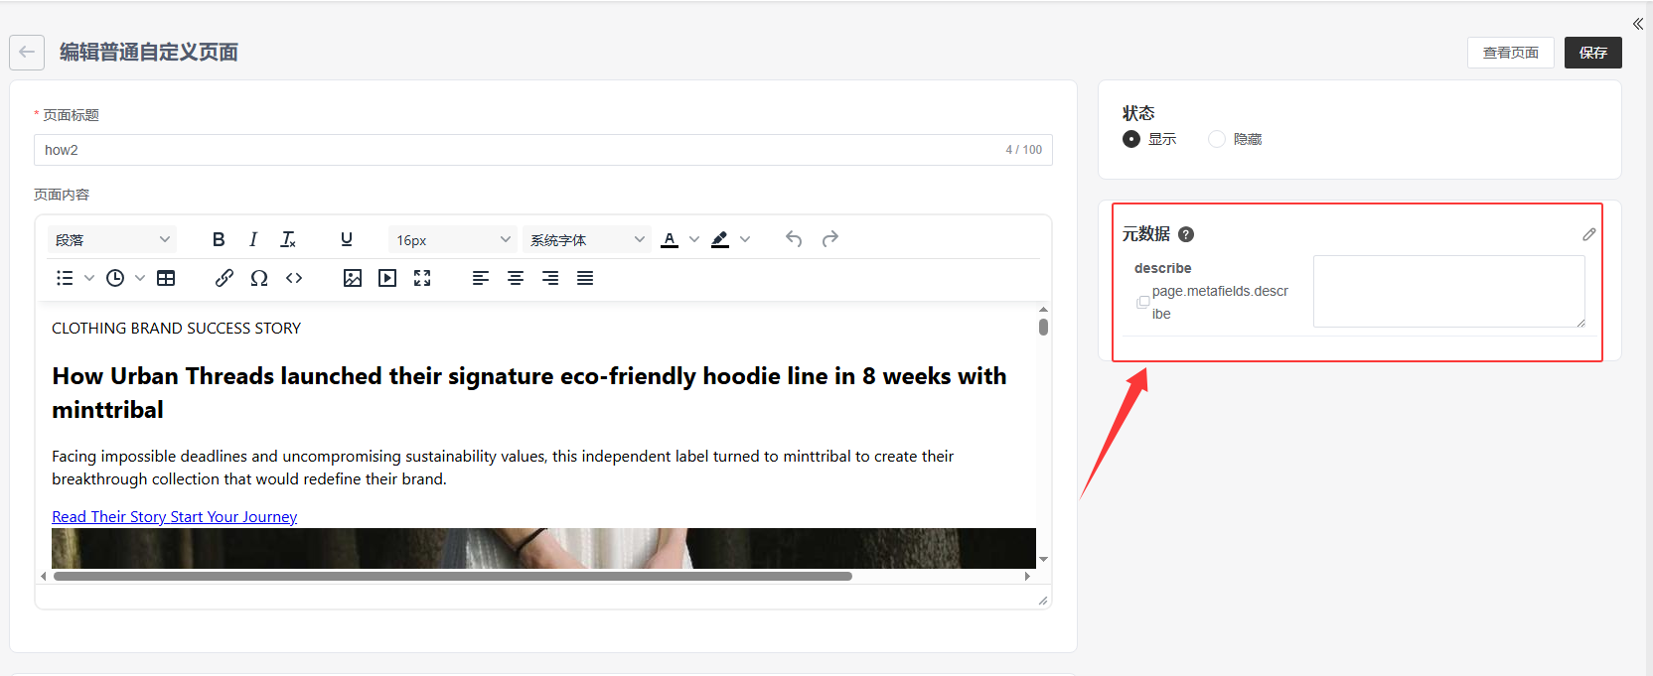Open the 系统字体 font family dropdown
The image size is (1653, 676).
point(586,239)
